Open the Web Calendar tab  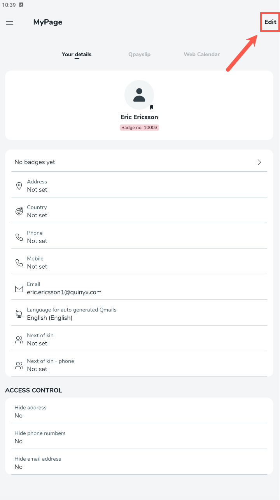pos(201,55)
